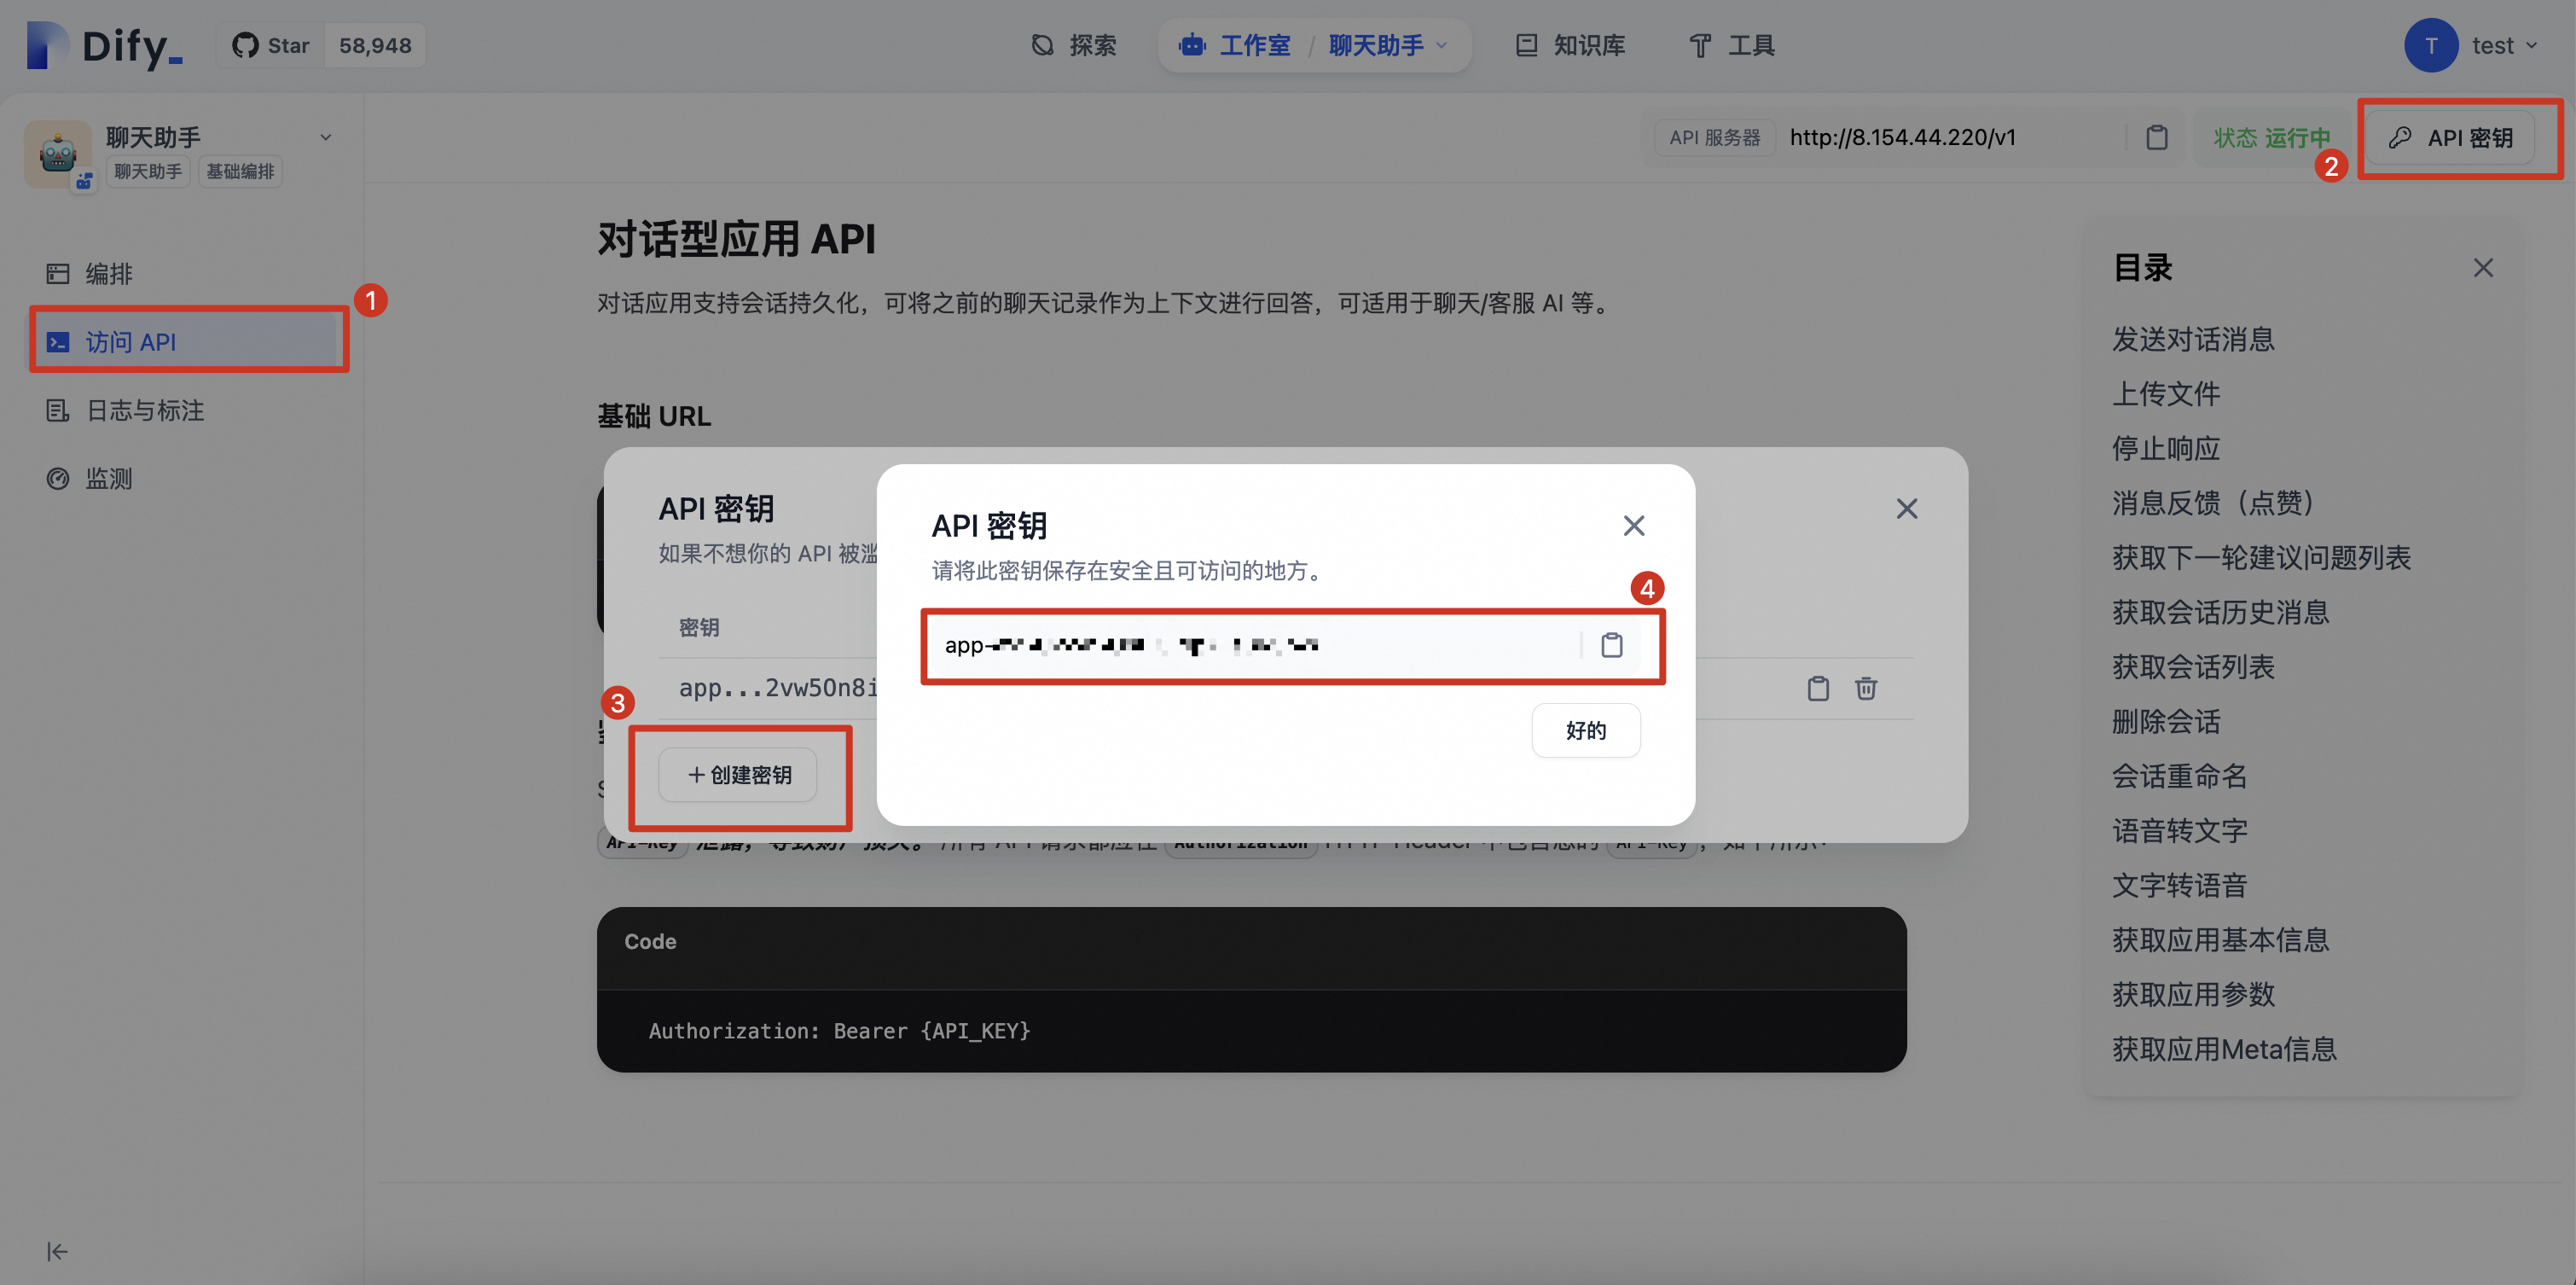Delete the app...2vw50n8i key
This screenshot has height=1285, width=2576.
[x=1865, y=688]
